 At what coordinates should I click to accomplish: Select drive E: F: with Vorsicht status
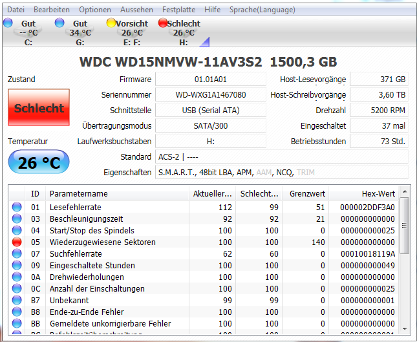[132, 32]
